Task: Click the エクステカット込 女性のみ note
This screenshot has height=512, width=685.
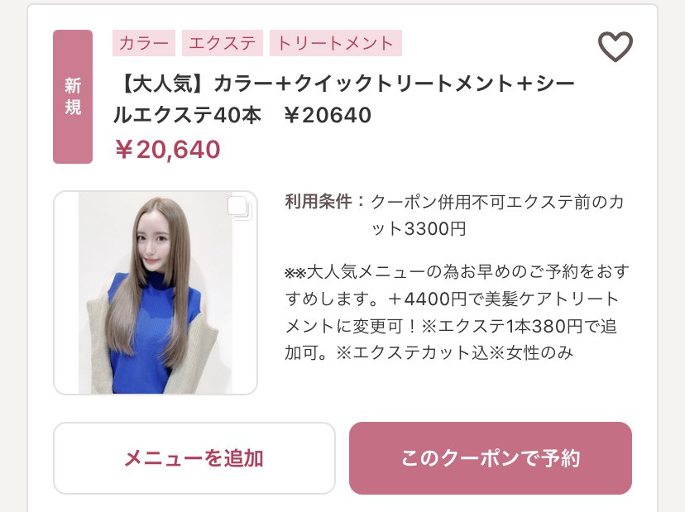Action: click(x=454, y=353)
